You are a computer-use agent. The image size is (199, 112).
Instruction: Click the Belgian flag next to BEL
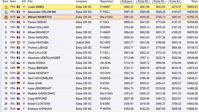tap(18, 104)
